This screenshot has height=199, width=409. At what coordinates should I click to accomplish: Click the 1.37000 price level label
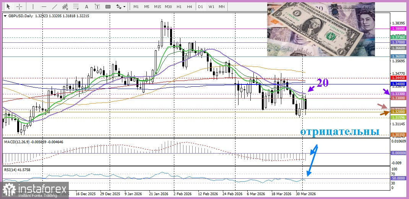(x=398, y=42)
